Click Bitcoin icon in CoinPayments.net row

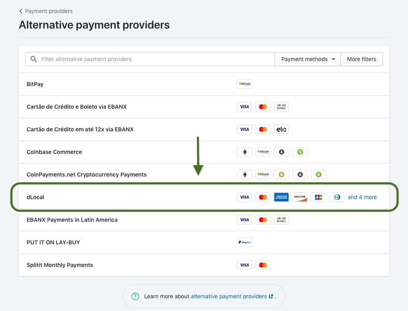(263, 175)
